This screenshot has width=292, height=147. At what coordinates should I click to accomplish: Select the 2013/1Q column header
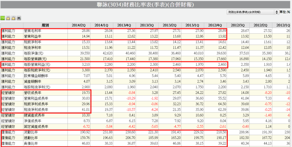pos(192,25)
